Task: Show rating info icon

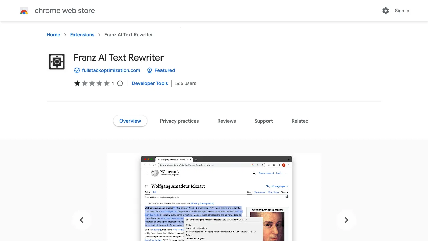Action: click(120, 83)
